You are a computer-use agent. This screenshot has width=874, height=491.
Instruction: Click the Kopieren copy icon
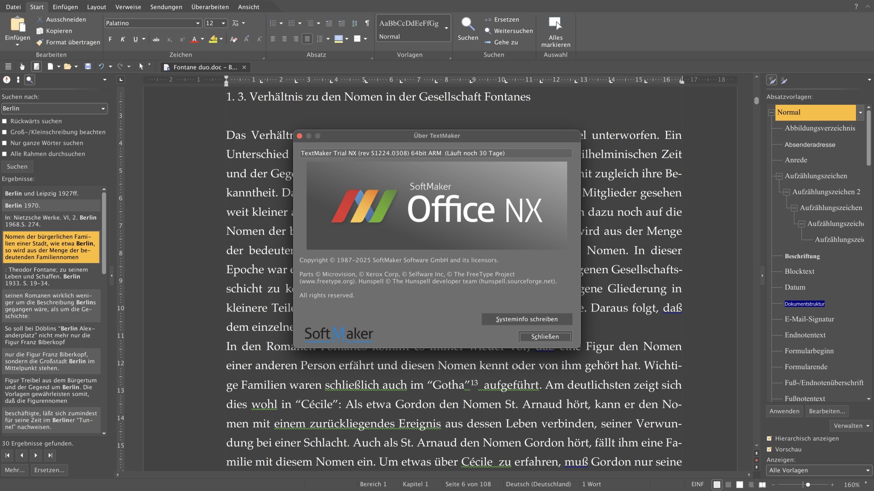40,31
